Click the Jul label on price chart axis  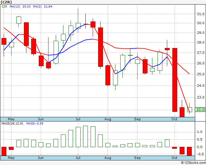point(78,119)
